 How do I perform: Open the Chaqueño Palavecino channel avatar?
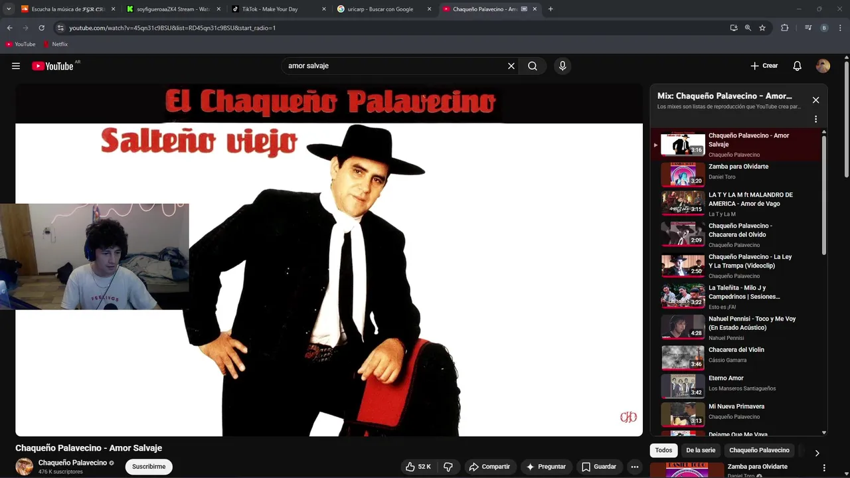pos(25,467)
